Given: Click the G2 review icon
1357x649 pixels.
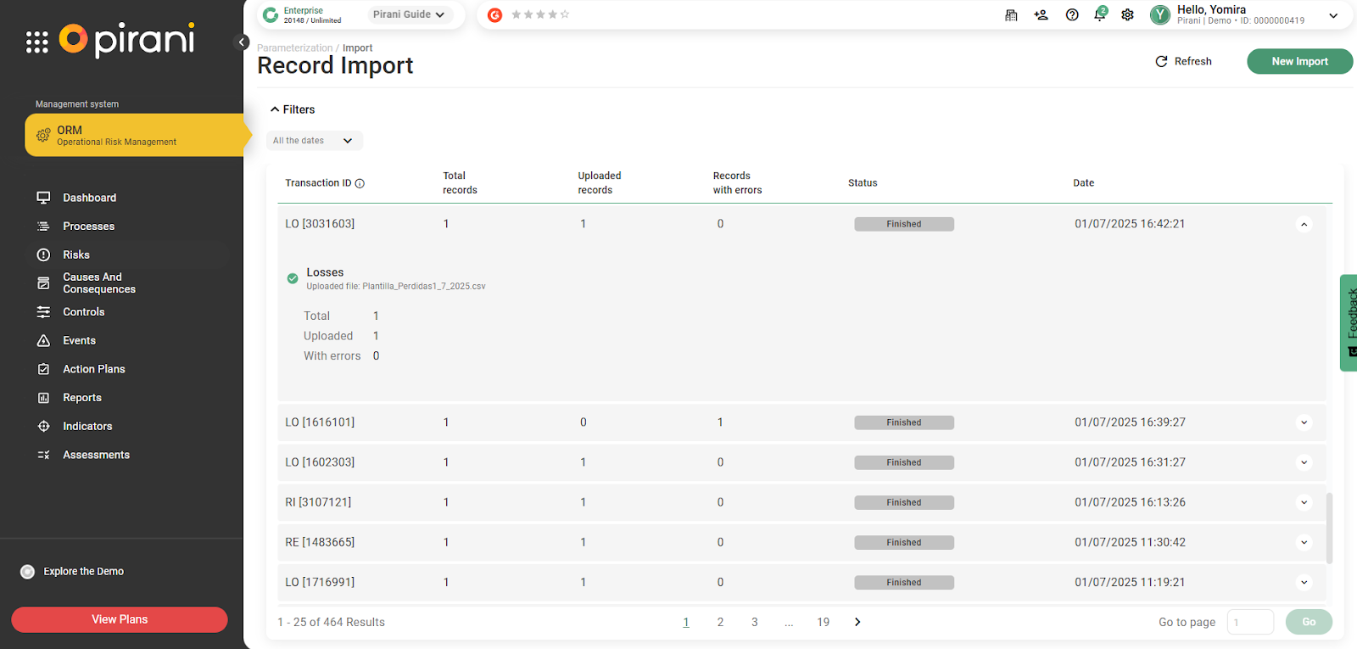Looking at the screenshot, I should coord(495,14).
